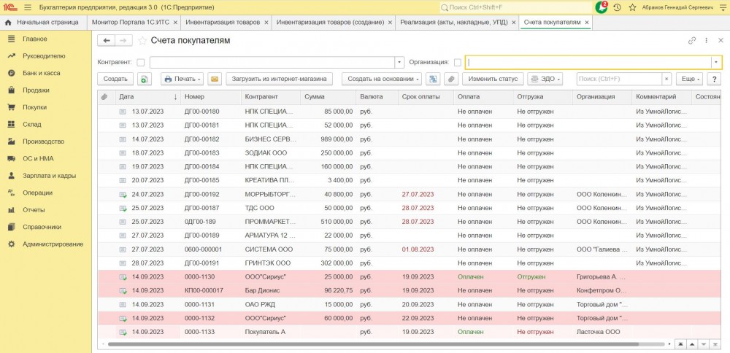The height and width of the screenshot is (353, 730).
Task: Click the Изменить статус button
Action: (x=493, y=79)
